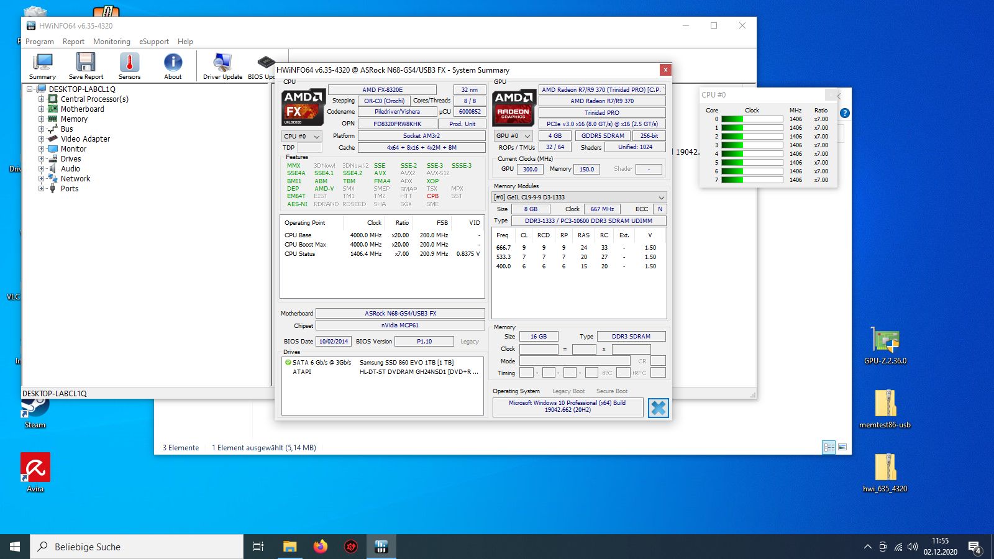The width and height of the screenshot is (994, 559).
Task: Click the blue help question mark icon
Action: point(845,113)
